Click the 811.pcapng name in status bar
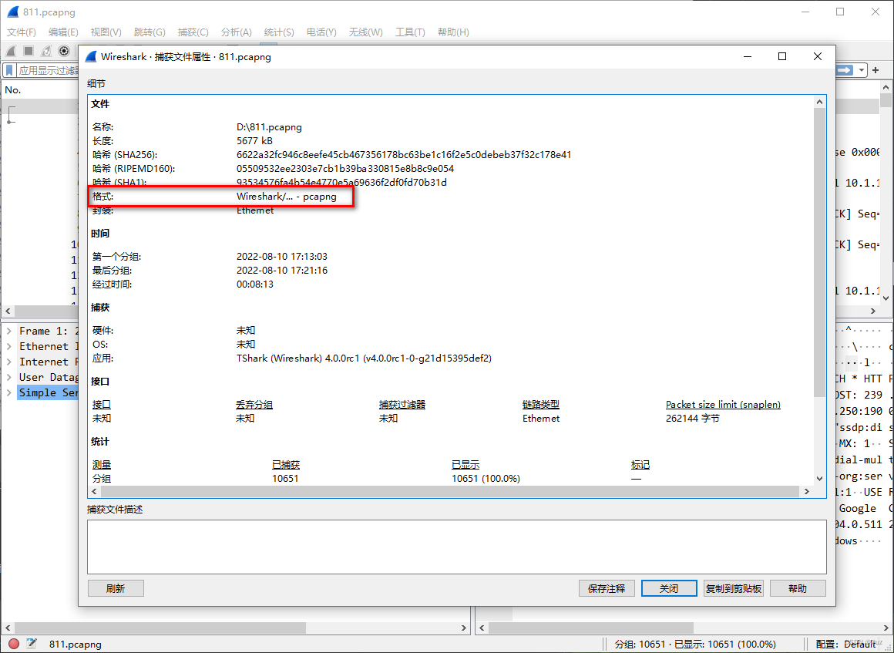 [75, 644]
